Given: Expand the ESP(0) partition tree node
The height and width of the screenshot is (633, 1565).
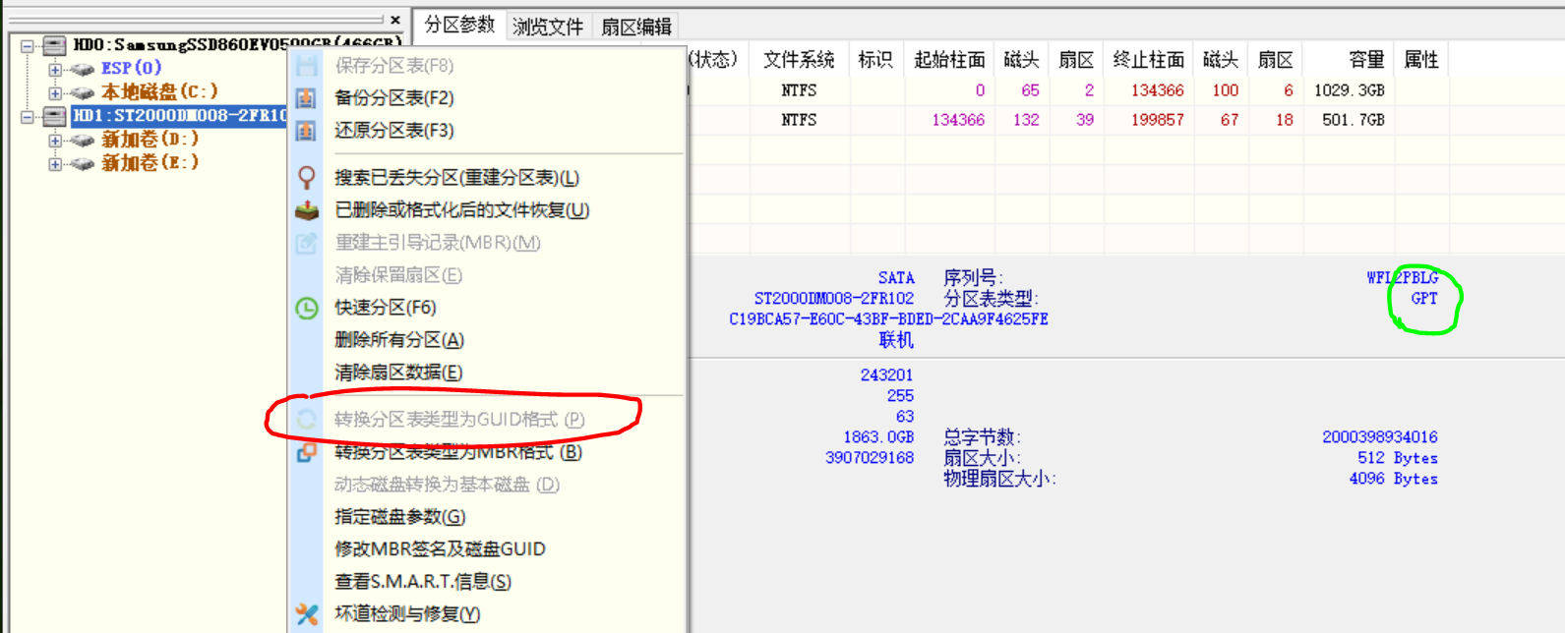Looking at the screenshot, I should 55,69.
